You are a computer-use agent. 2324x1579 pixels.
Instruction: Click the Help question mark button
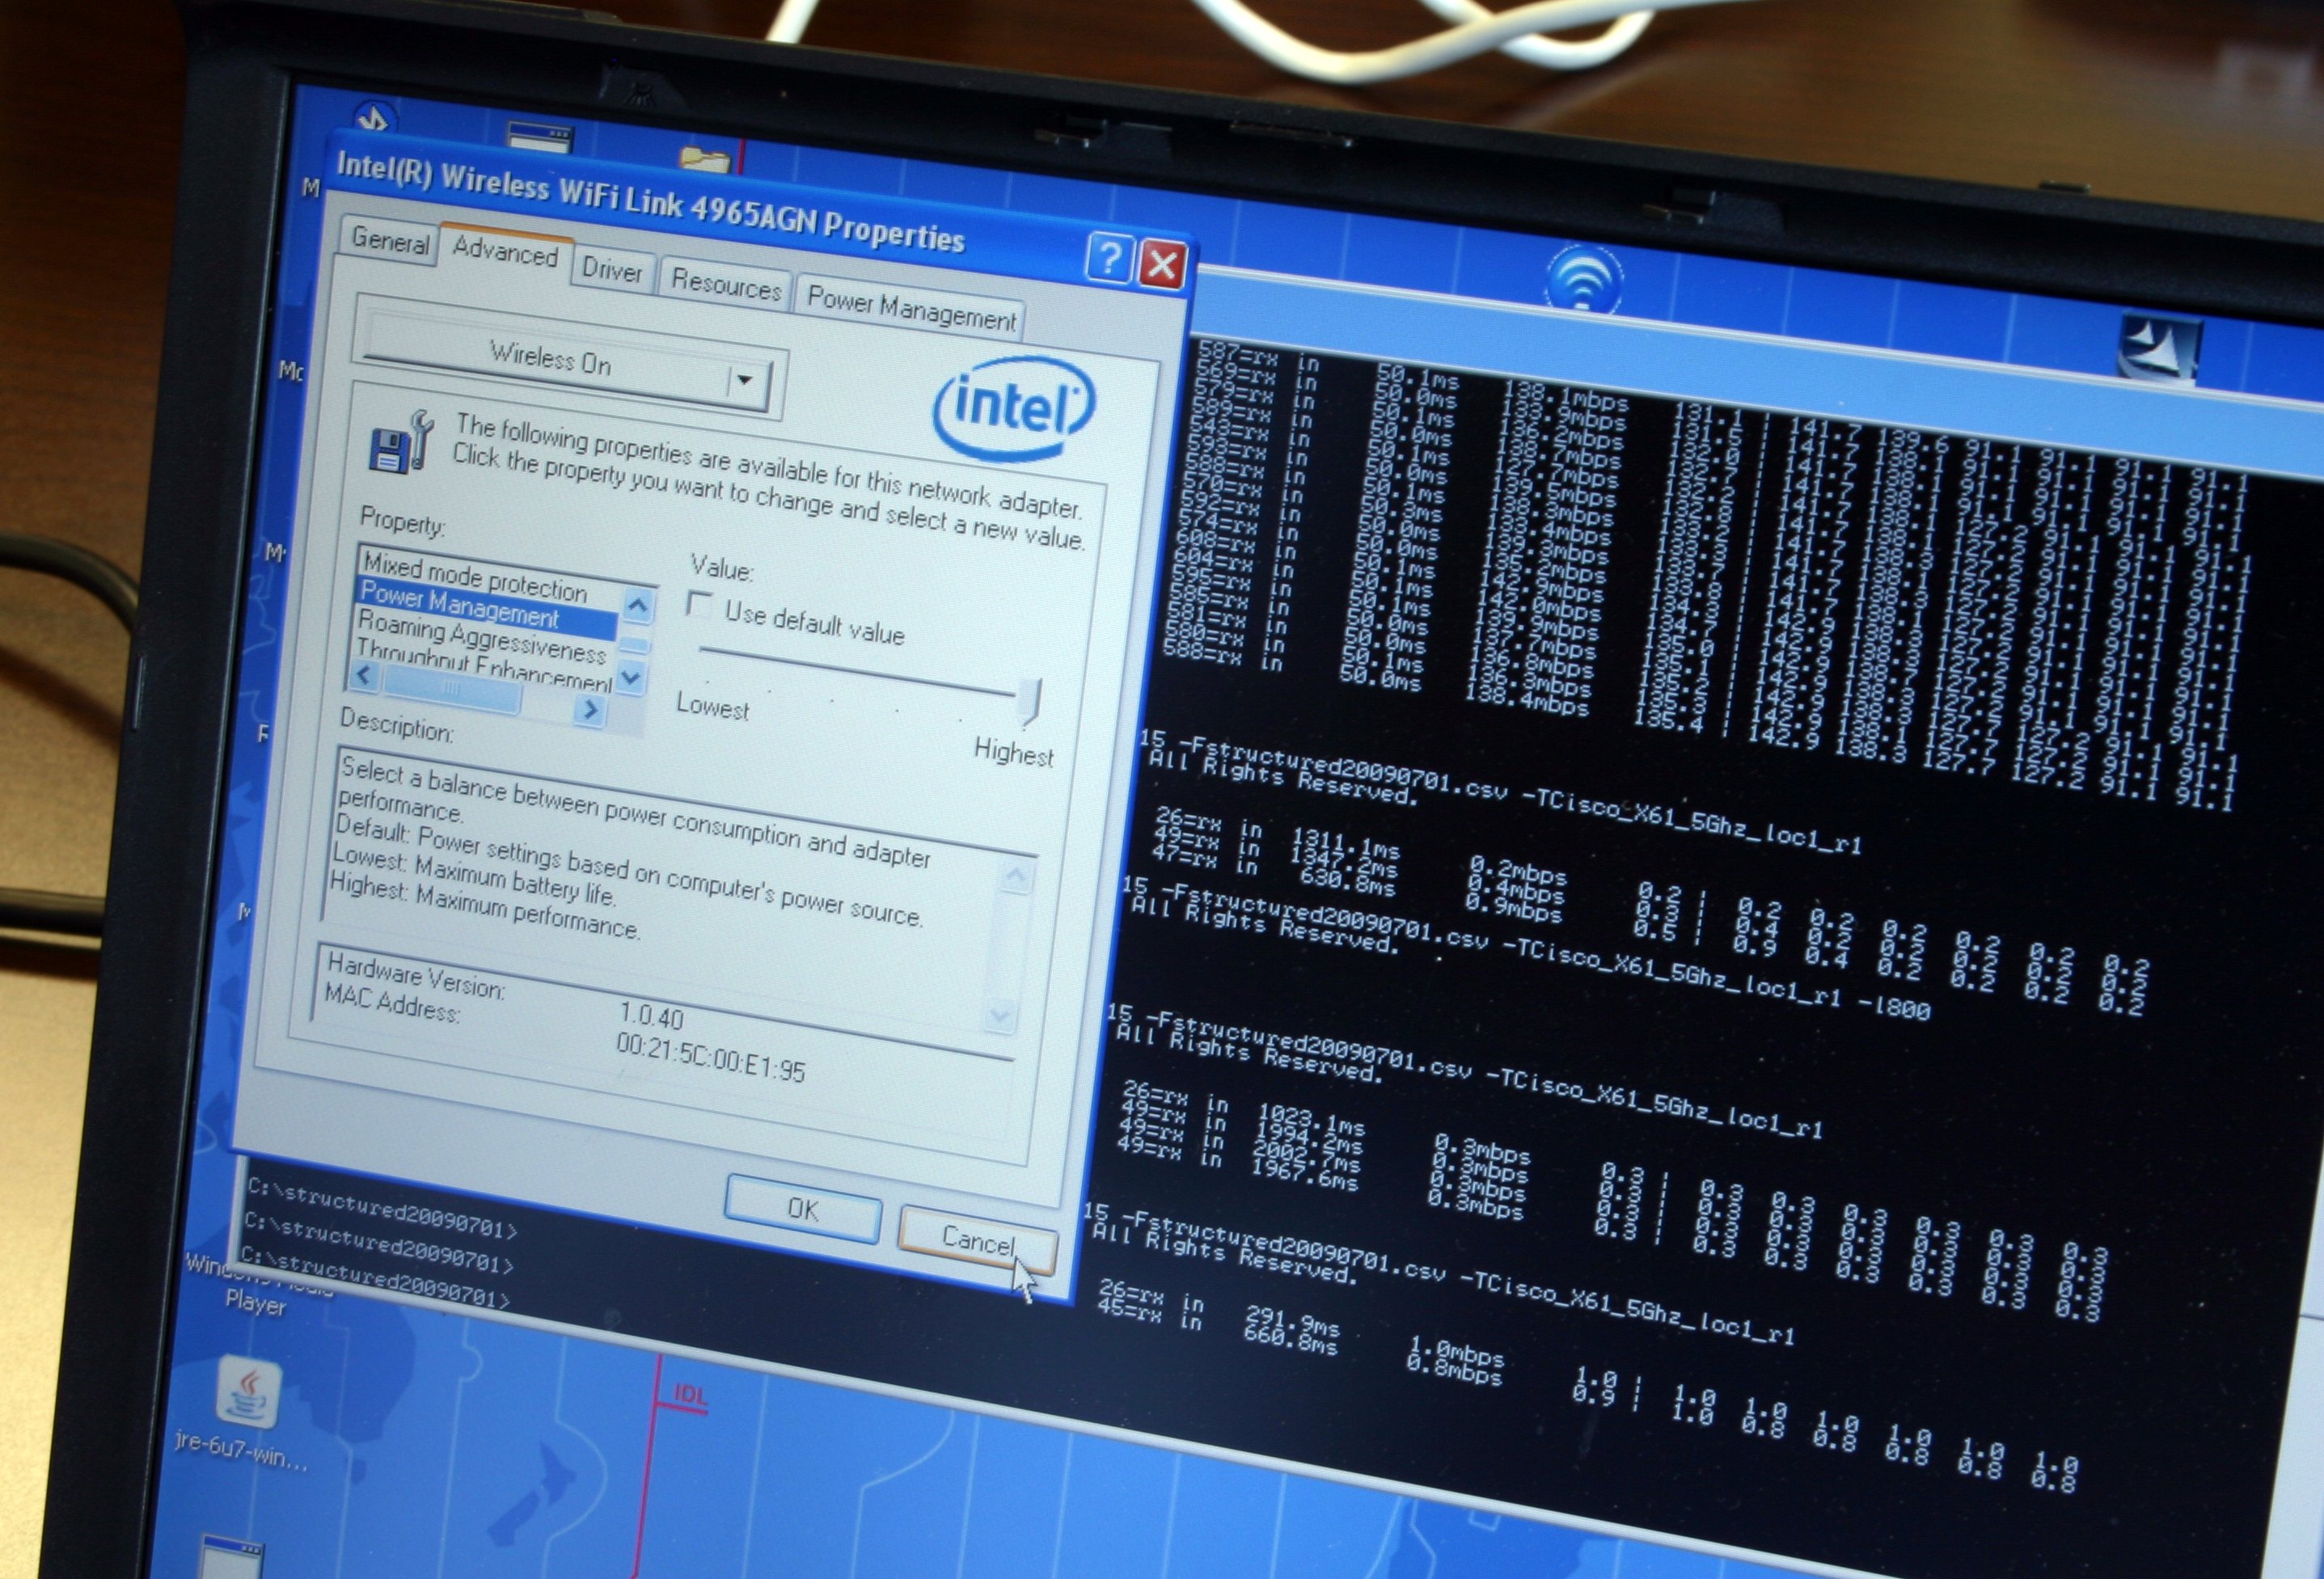pyautogui.click(x=1109, y=258)
